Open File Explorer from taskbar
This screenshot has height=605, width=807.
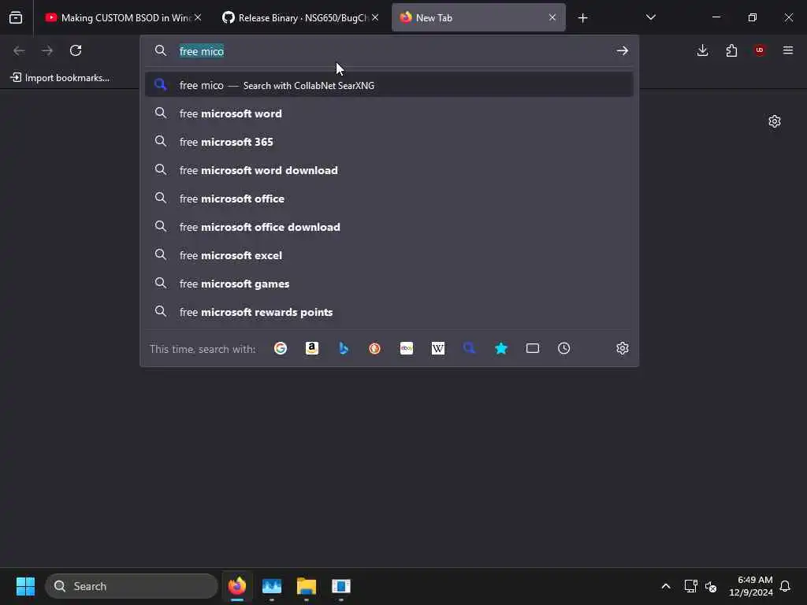[307, 586]
